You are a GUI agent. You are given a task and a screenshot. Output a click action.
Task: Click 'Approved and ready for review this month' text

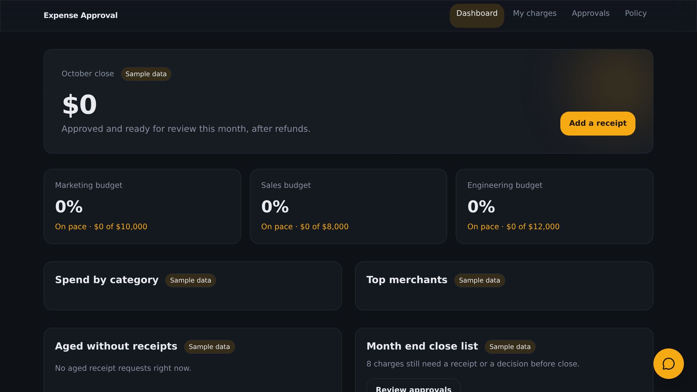pos(186,129)
